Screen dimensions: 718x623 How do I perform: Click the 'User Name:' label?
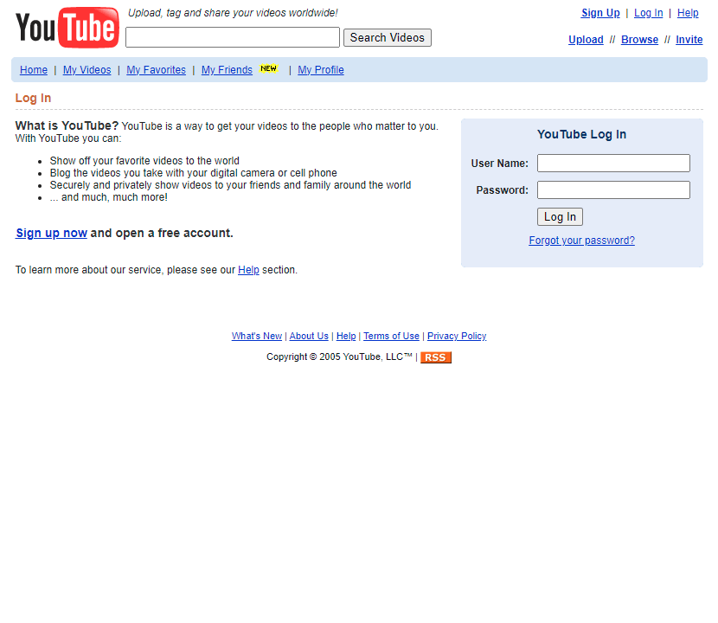[x=500, y=164]
